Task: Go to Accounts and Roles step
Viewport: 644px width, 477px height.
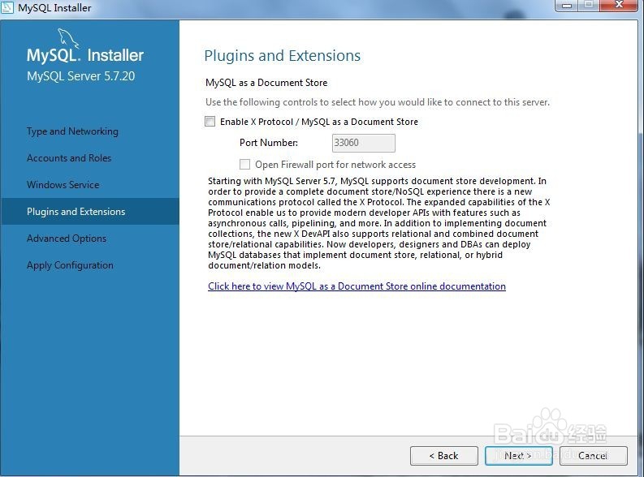Action: (69, 158)
